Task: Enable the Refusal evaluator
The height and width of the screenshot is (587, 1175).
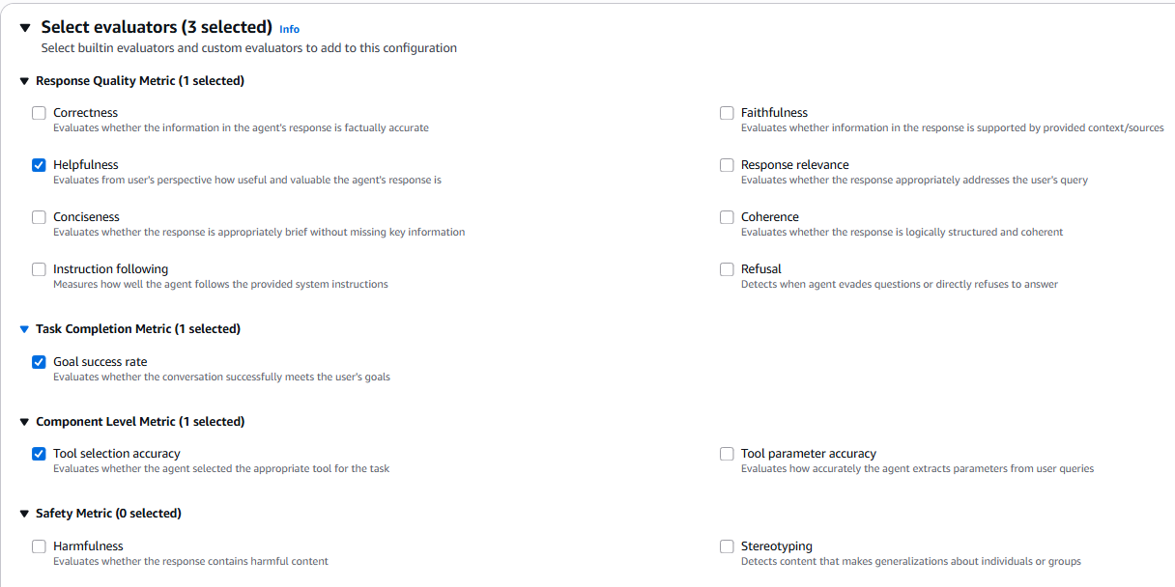Action: click(727, 269)
